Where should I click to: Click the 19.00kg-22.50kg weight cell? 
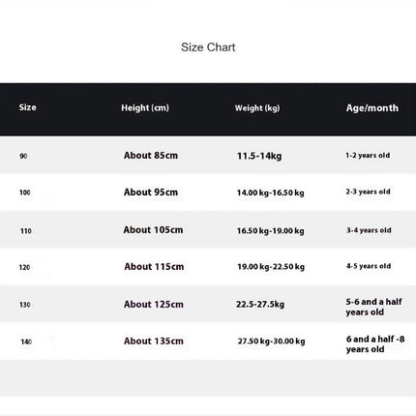(x=271, y=267)
